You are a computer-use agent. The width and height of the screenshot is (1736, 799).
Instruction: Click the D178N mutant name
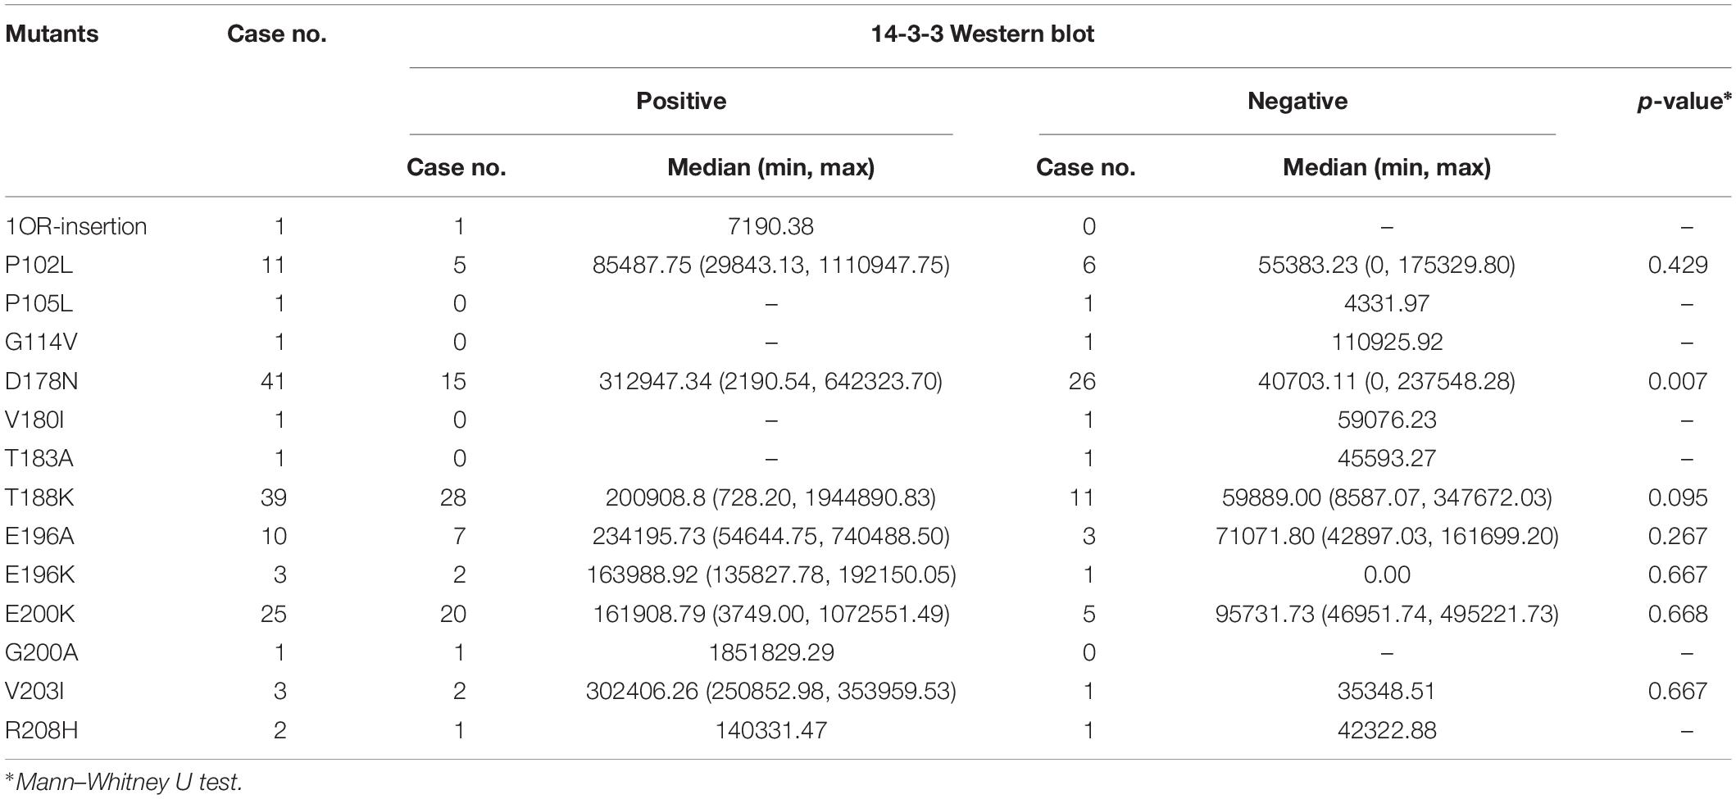41,381
